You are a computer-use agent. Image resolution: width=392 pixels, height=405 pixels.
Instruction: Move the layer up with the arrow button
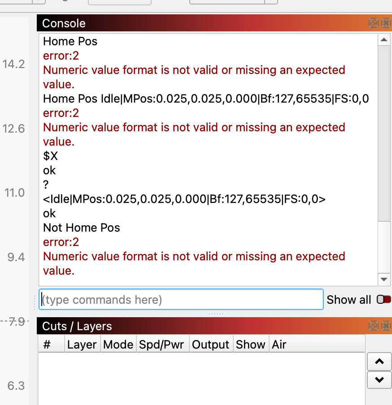click(379, 362)
